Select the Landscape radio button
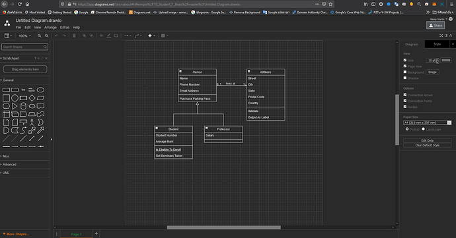 click(423, 129)
